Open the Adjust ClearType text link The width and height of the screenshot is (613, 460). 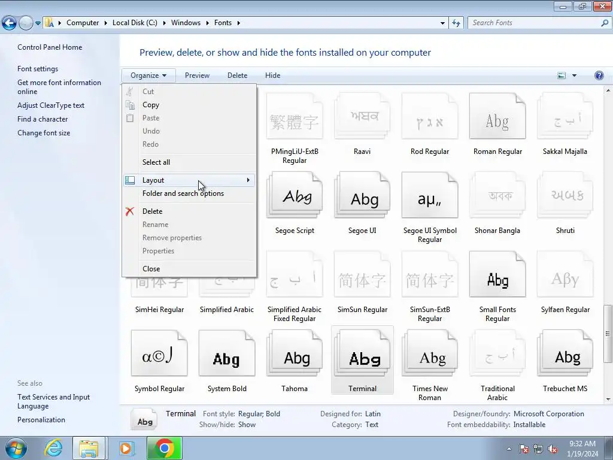[x=51, y=105]
